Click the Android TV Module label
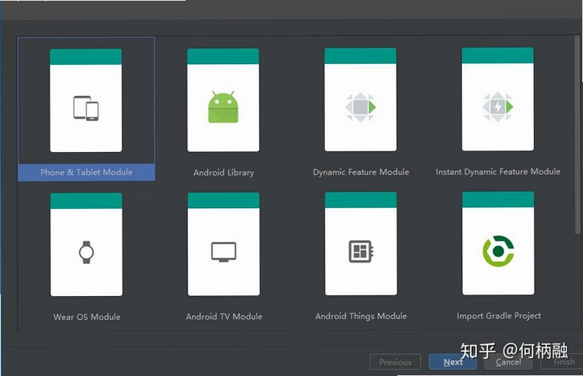Viewport: 583px width, 376px height. (224, 316)
